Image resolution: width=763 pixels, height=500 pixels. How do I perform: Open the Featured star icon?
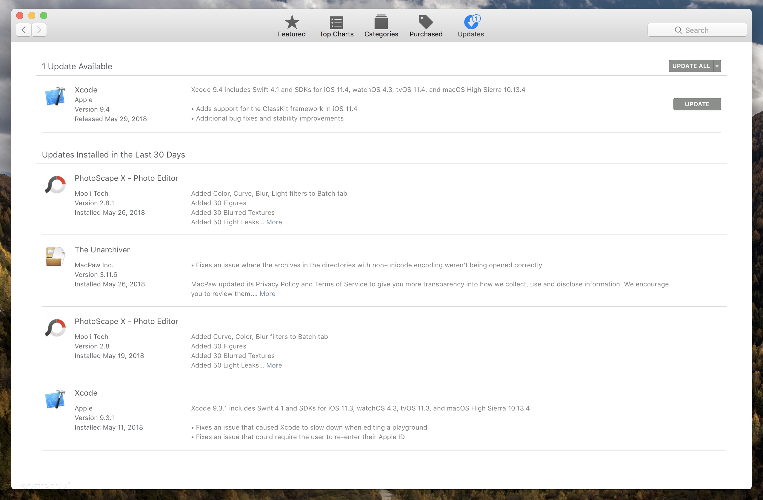tap(291, 22)
